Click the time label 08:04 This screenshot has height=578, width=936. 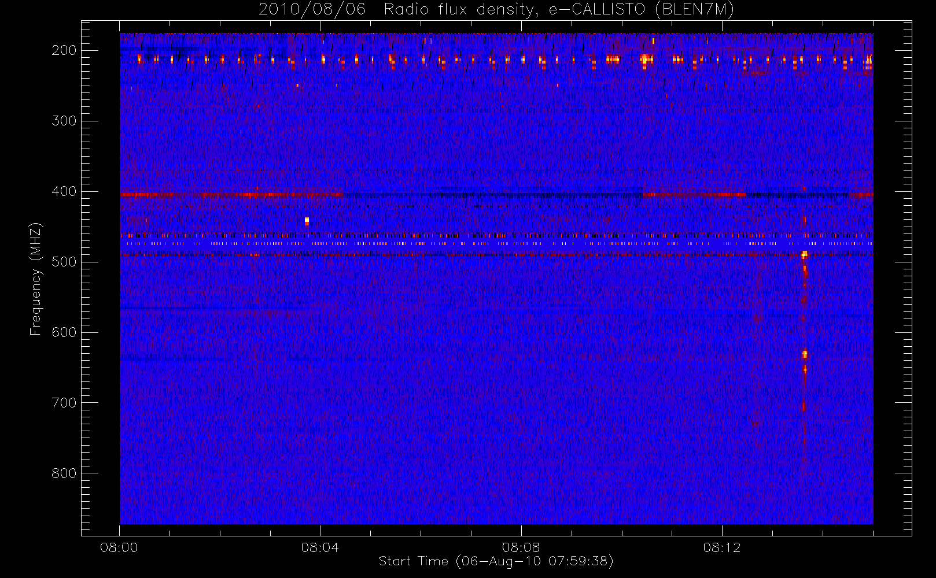320,547
